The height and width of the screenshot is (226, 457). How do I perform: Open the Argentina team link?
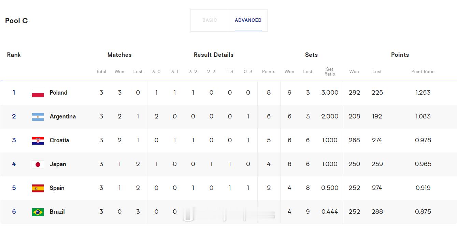click(x=63, y=116)
